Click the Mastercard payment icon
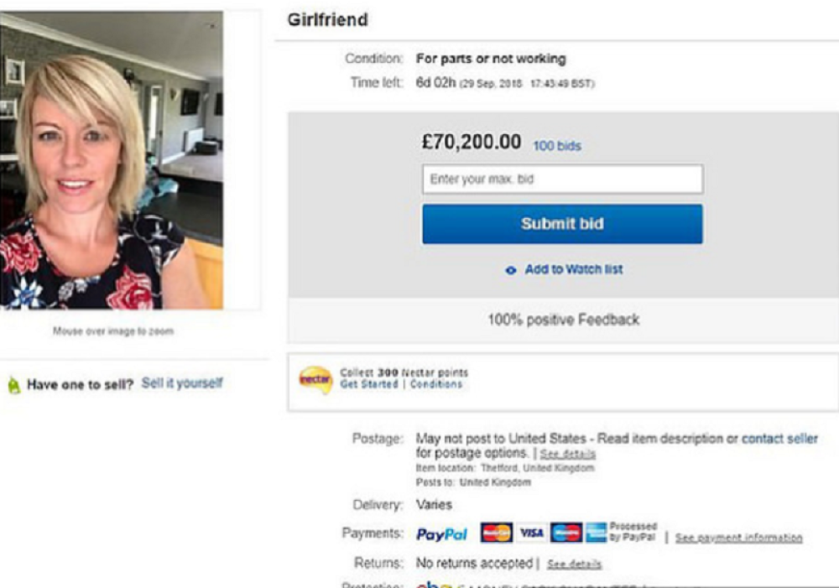Image resolution: width=839 pixels, height=588 pixels. coord(497,533)
